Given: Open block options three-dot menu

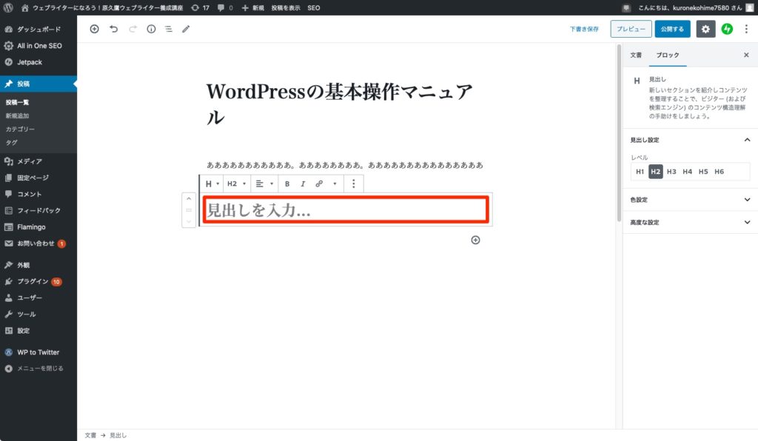Looking at the screenshot, I should click(353, 184).
